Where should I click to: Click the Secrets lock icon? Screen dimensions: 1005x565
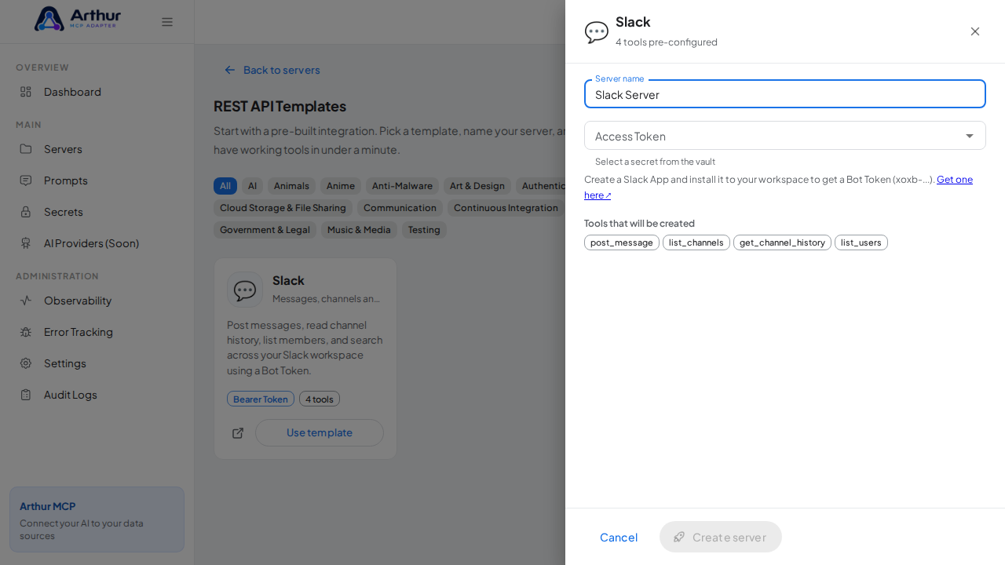pos(26,212)
